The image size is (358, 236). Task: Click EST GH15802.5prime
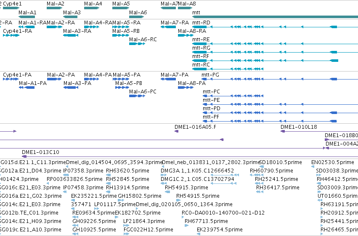click(121, 200)
